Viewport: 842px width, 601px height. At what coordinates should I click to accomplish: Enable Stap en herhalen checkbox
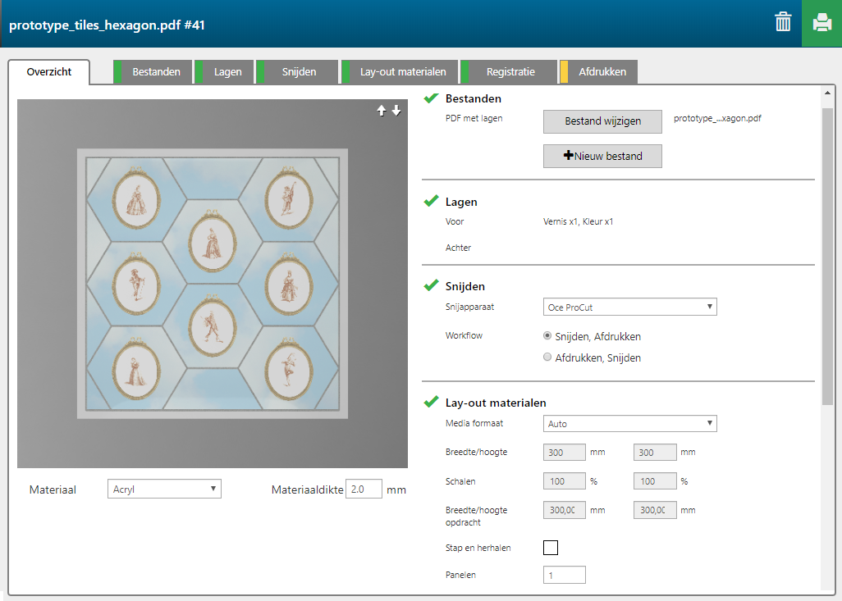551,548
